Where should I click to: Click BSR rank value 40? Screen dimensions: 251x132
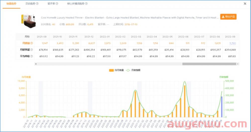click(x=54, y=24)
